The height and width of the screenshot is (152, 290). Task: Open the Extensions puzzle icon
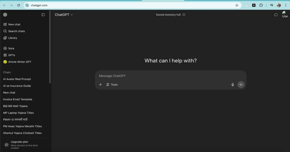pyautogui.click(x=261, y=5)
